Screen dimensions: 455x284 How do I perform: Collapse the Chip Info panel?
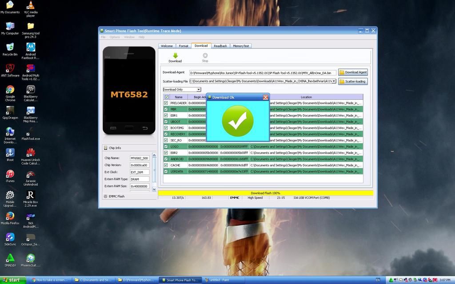106,148
